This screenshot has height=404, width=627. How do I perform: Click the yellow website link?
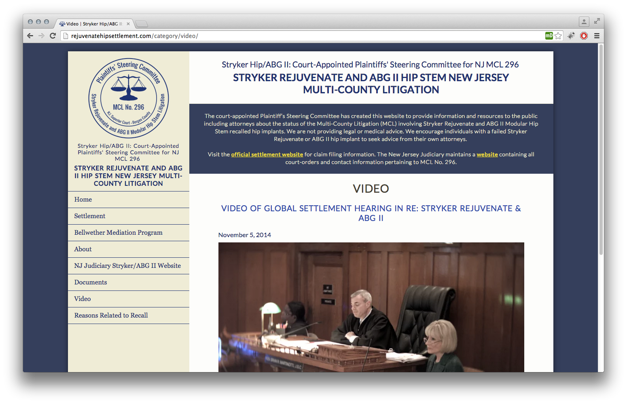coord(487,154)
